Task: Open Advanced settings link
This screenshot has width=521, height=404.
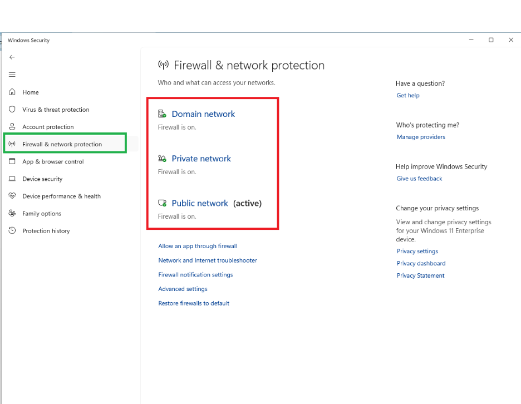Action: pos(183,289)
